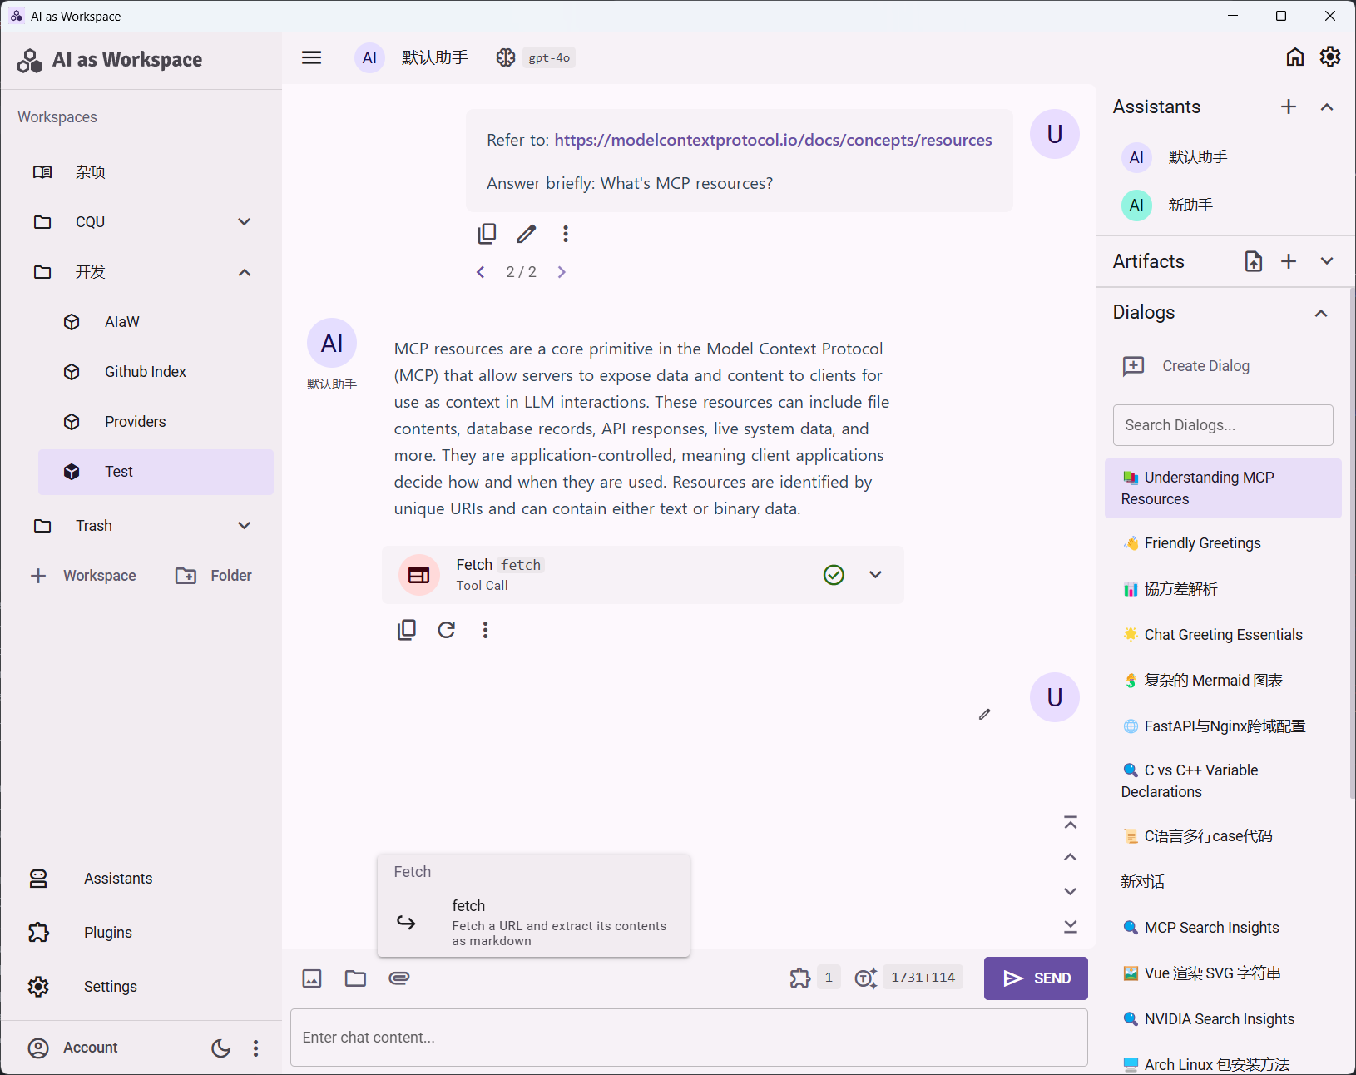Jump to the top of the conversation
Viewport: 1356px width, 1075px height.
coord(1071,823)
